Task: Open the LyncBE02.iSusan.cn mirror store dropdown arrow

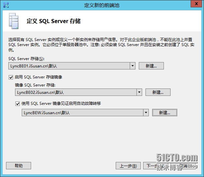Action: tap(139, 92)
